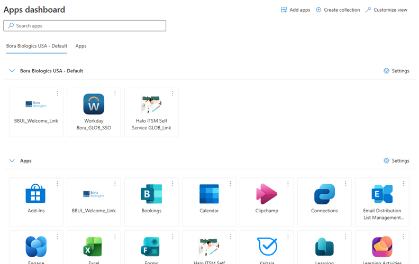The width and height of the screenshot is (419, 264).
Task: Open more options for Connections tile
Action: click(345, 183)
